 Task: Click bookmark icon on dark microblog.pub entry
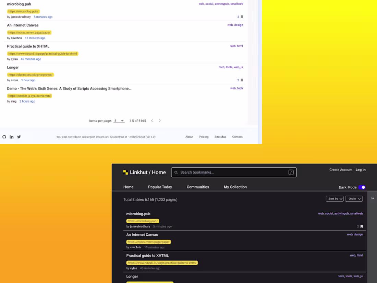click(x=362, y=226)
